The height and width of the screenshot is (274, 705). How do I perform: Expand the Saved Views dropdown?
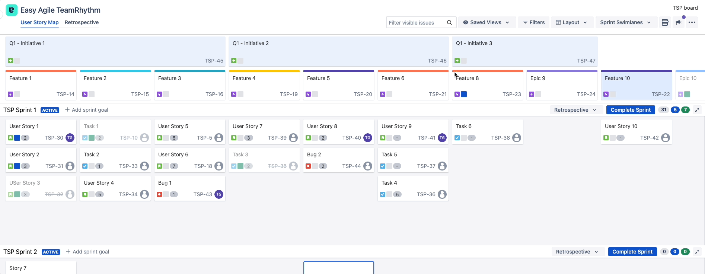point(486,23)
